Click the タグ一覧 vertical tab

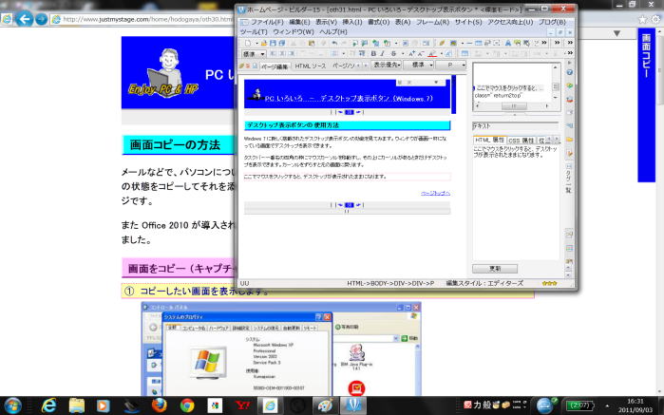[569, 180]
